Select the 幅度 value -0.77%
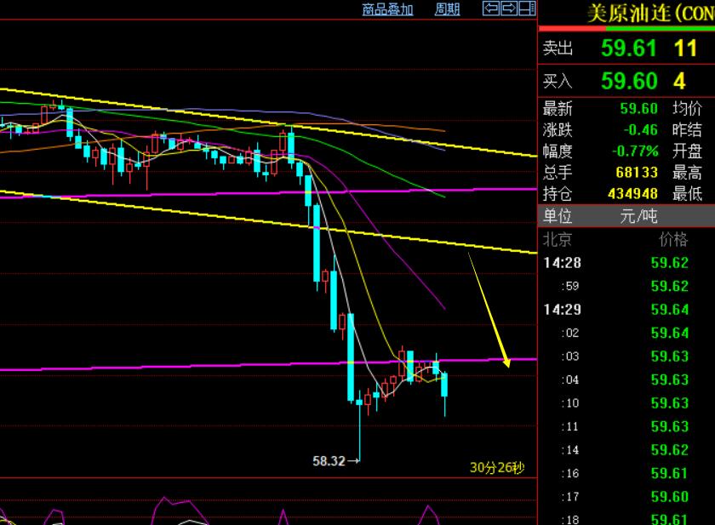The height and width of the screenshot is (525, 715). (x=635, y=151)
